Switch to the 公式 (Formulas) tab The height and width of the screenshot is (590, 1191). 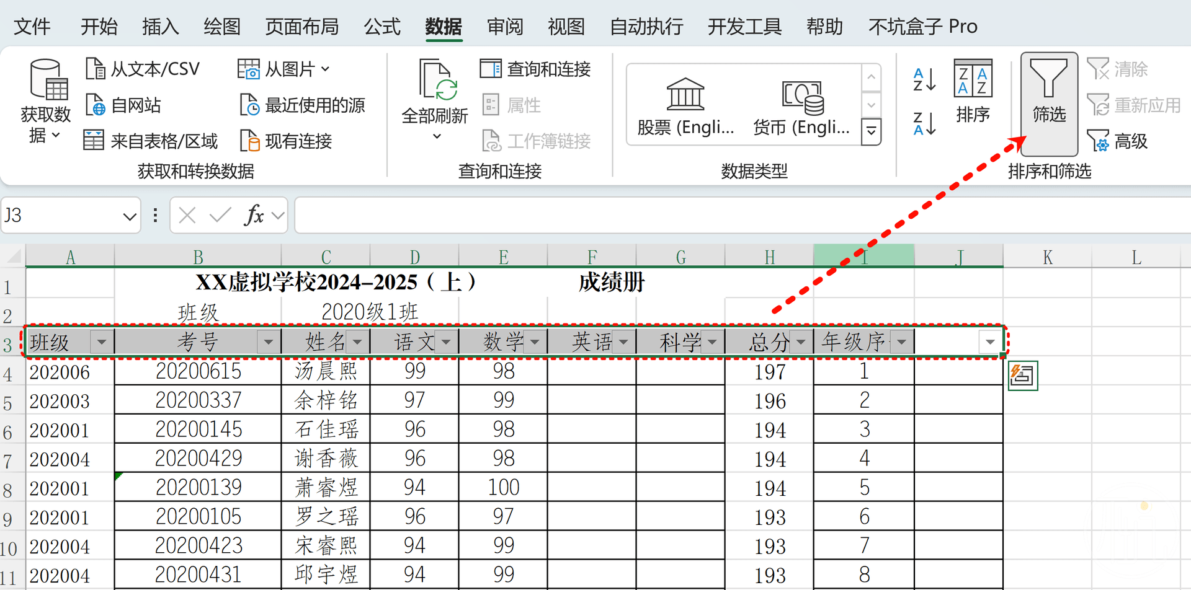point(382,27)
